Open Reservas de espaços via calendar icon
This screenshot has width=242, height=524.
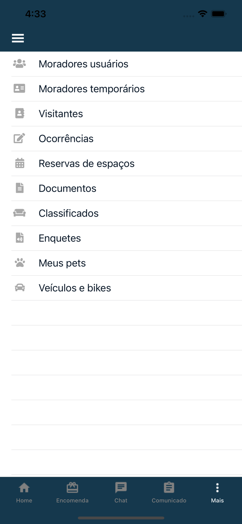pos(19,163)
